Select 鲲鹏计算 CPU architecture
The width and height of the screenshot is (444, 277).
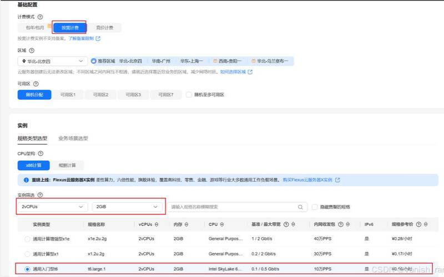[x=67, y=165]
